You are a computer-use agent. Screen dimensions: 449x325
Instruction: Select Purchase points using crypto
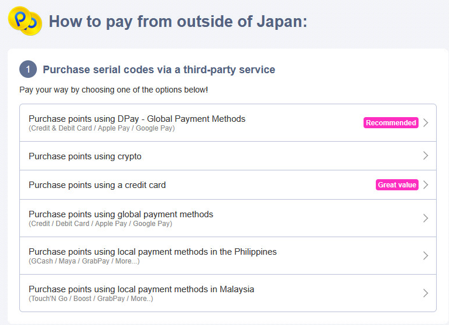click(85, 156)
